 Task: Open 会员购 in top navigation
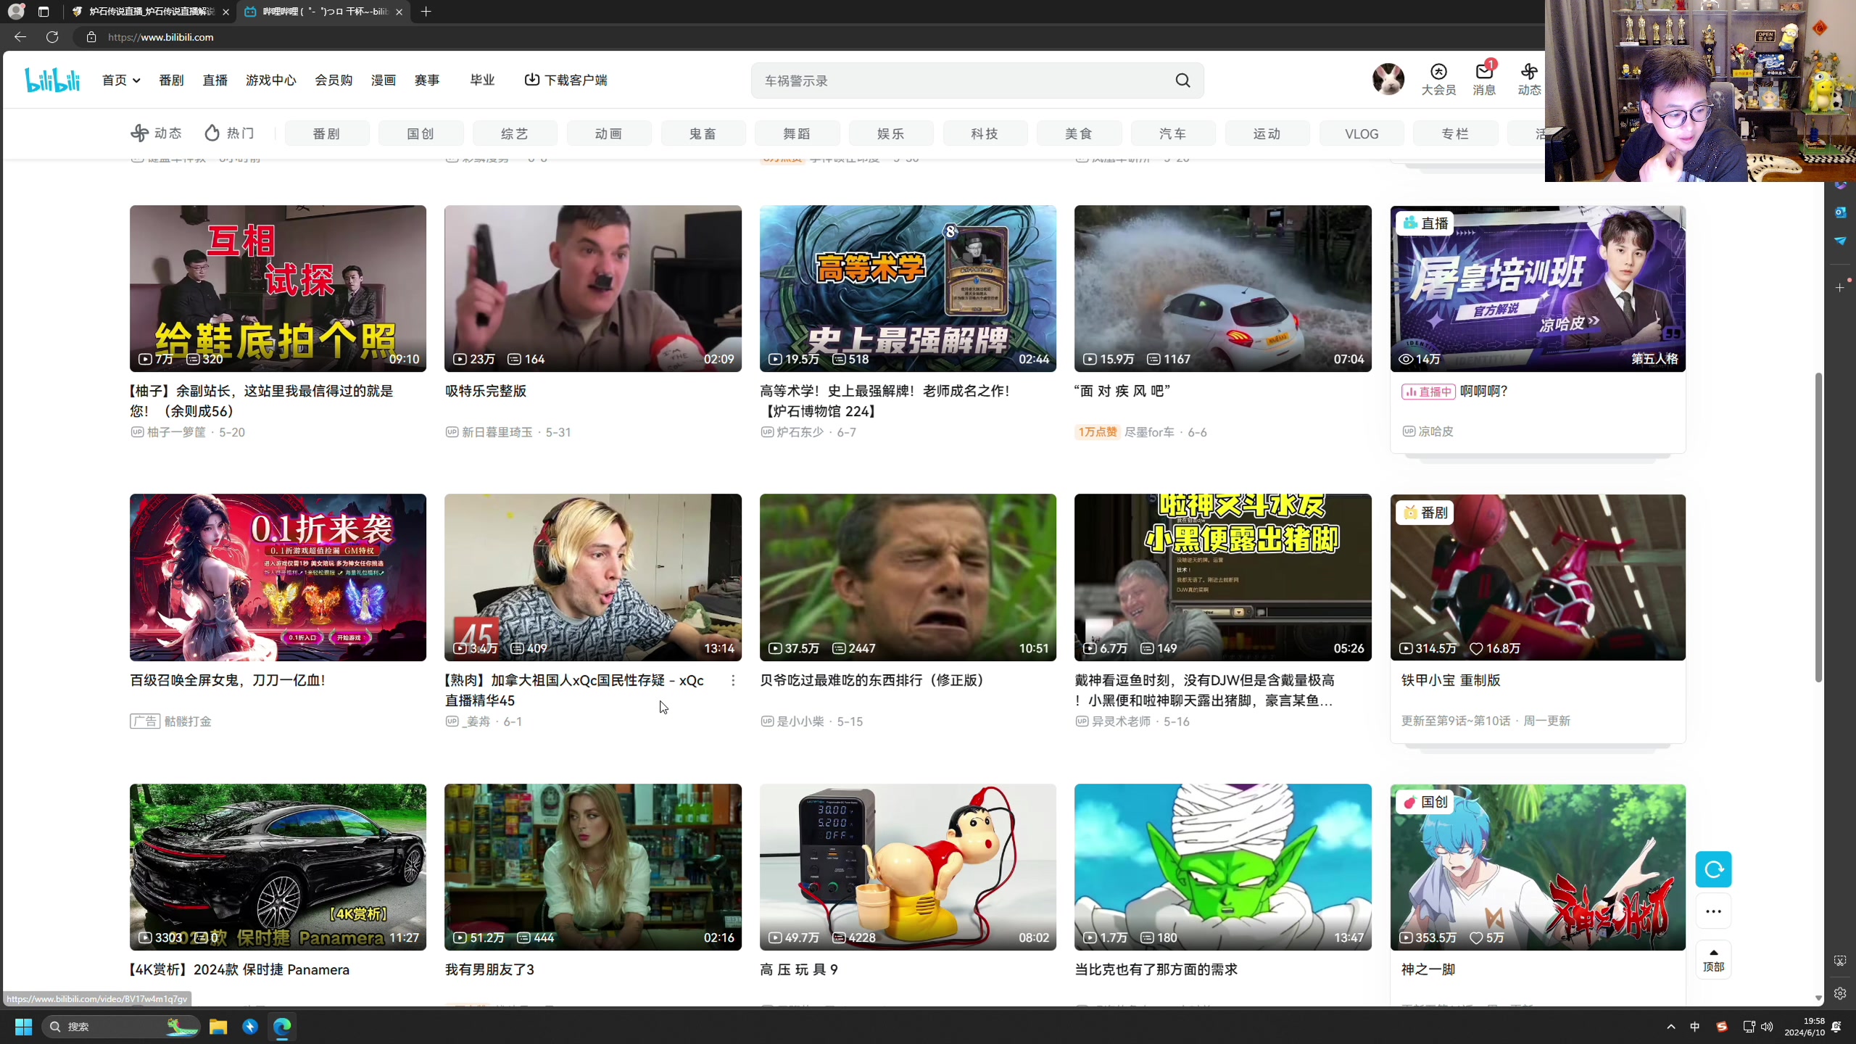(333, 80)
